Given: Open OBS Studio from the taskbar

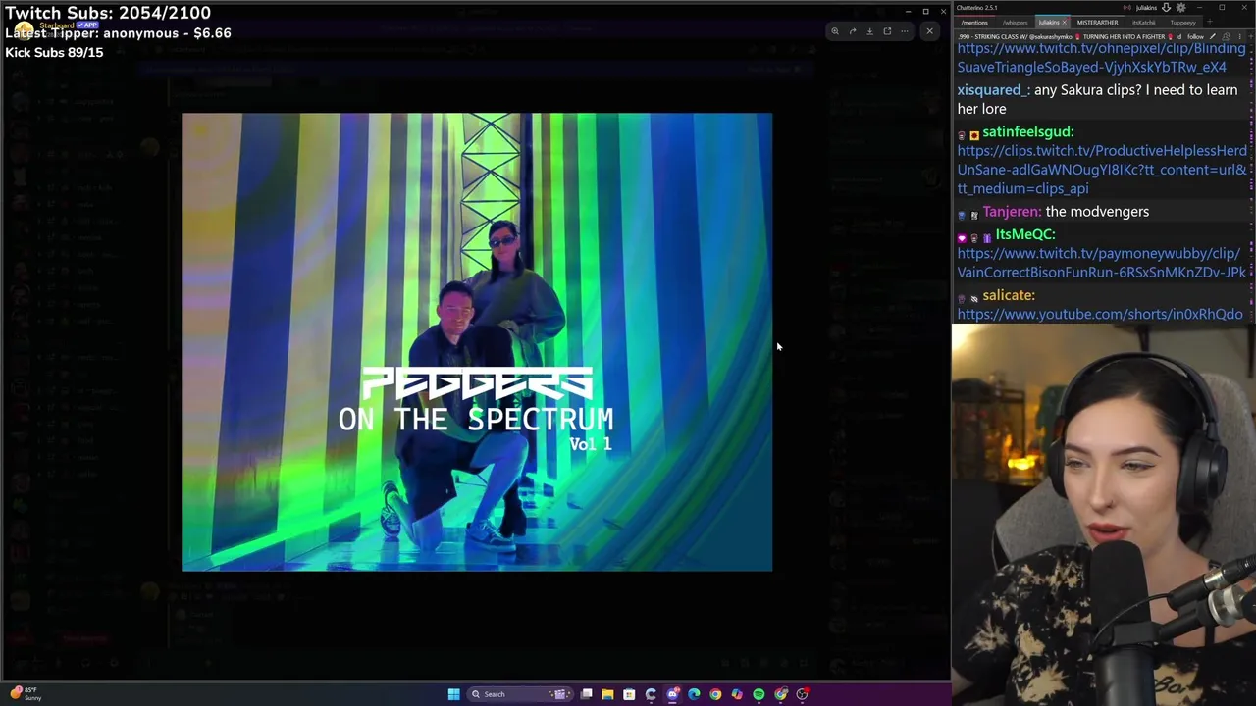Looking at the screenshot, I should click(x=802, y=694).
